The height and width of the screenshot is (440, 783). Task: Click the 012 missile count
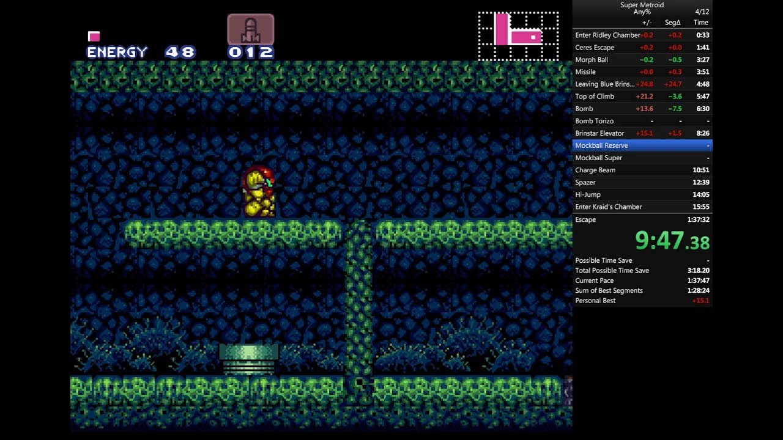tap(251, 53)
